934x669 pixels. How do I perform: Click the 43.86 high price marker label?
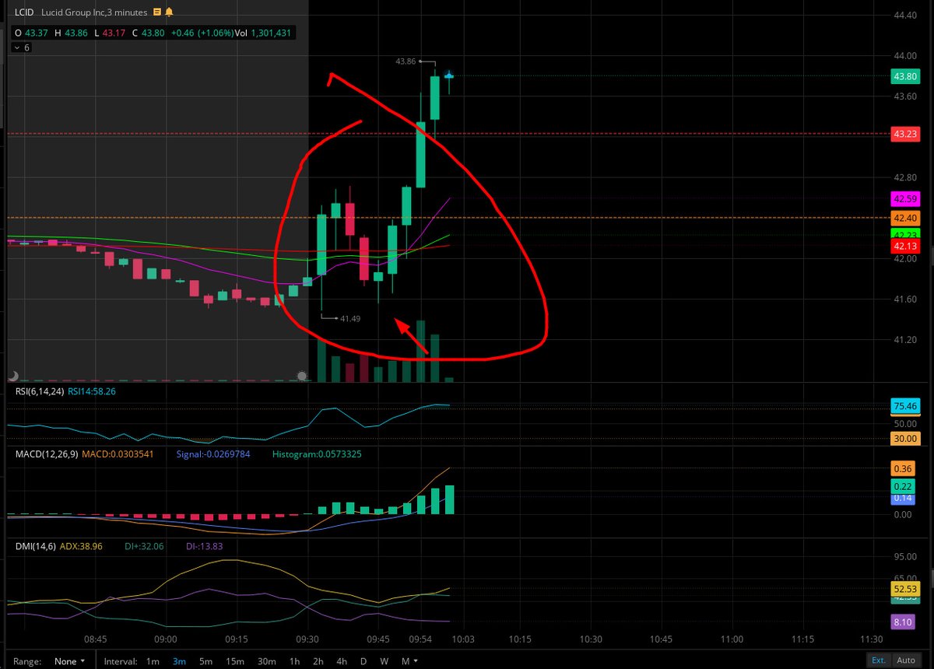(x=406, y=61)
